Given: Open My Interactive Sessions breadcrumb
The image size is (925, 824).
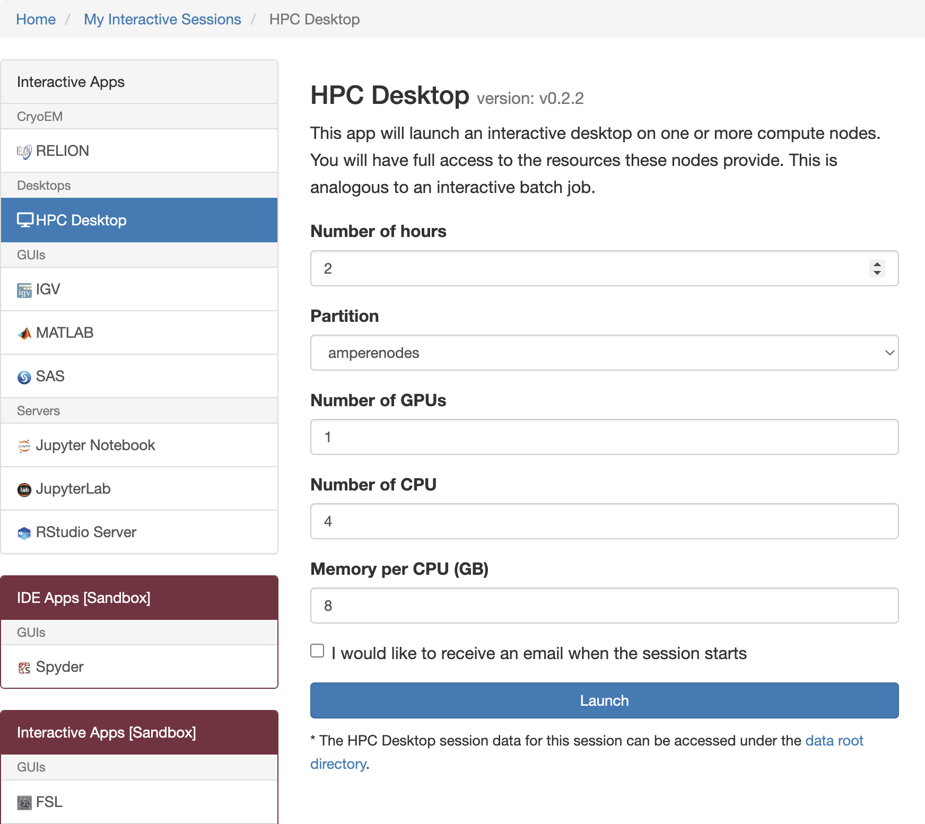Looking at the screenshot, I should coord(162,19).
